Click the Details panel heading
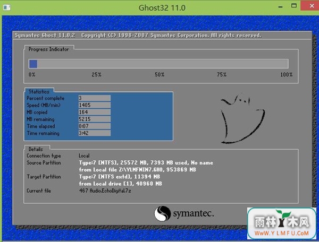Viewport: 319px width, 242px height. [36, 149]
